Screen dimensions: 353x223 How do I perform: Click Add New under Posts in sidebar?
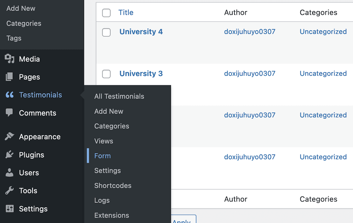21,8
